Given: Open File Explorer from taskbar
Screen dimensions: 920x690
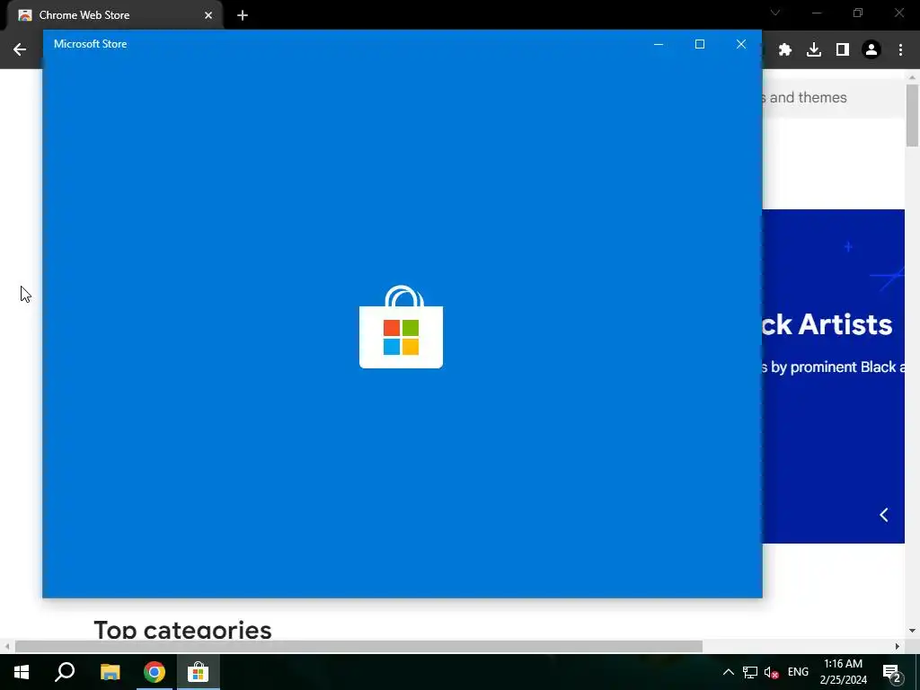Looking at the screenshot, I should point(110,672).
